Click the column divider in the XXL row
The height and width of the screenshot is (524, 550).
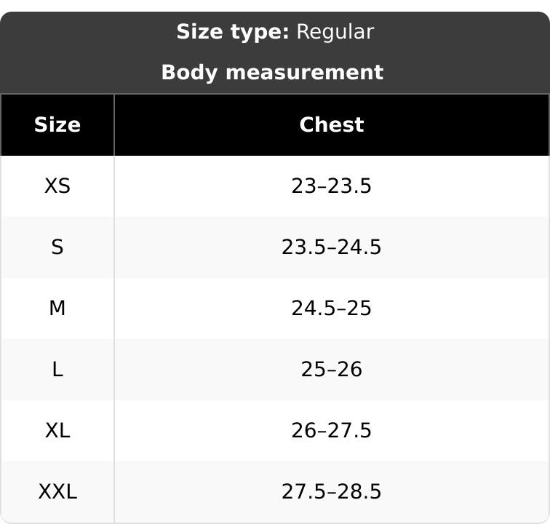114,491
